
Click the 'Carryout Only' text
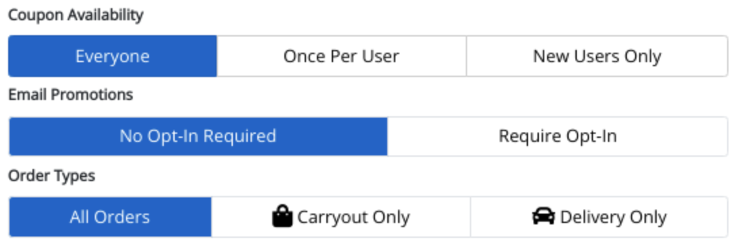353,217
